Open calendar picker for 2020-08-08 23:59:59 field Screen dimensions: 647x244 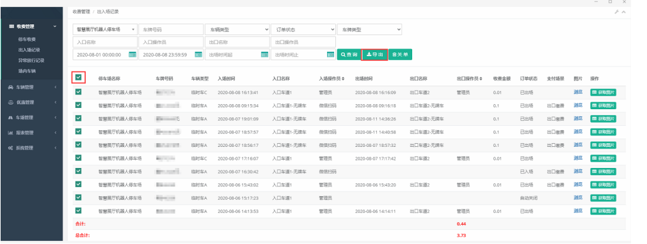(x=198, y=54)
